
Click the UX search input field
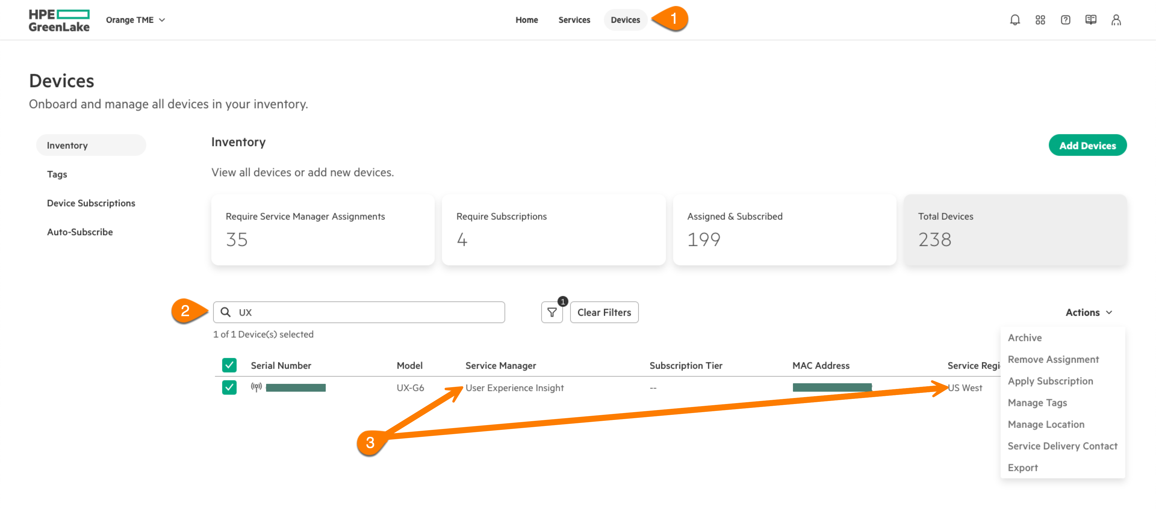[x=359, y=312]
